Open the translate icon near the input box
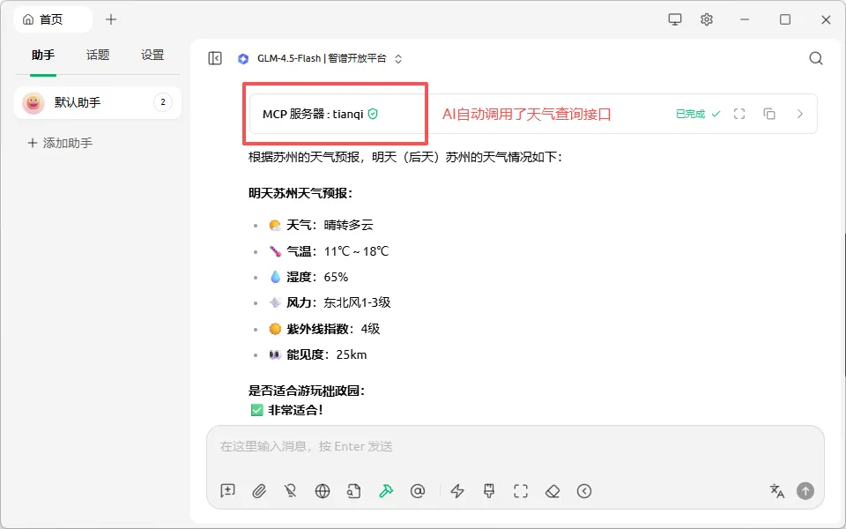 point(776,491)
